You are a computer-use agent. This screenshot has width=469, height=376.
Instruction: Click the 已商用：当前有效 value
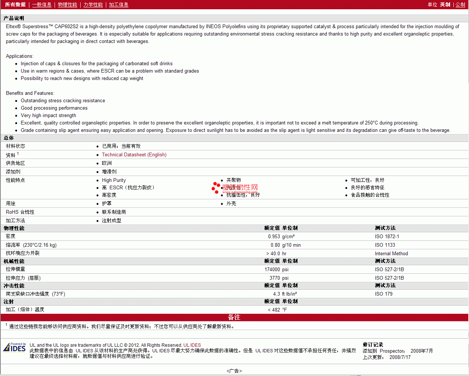(x=121, y=146)
